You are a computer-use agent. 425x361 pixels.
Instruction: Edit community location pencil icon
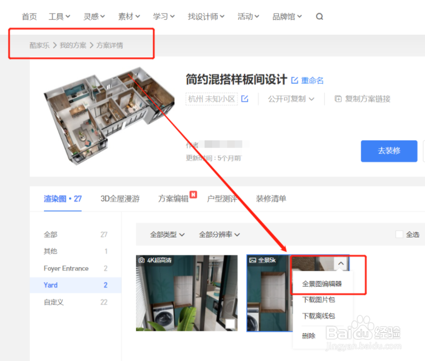(x=245, y=99)
